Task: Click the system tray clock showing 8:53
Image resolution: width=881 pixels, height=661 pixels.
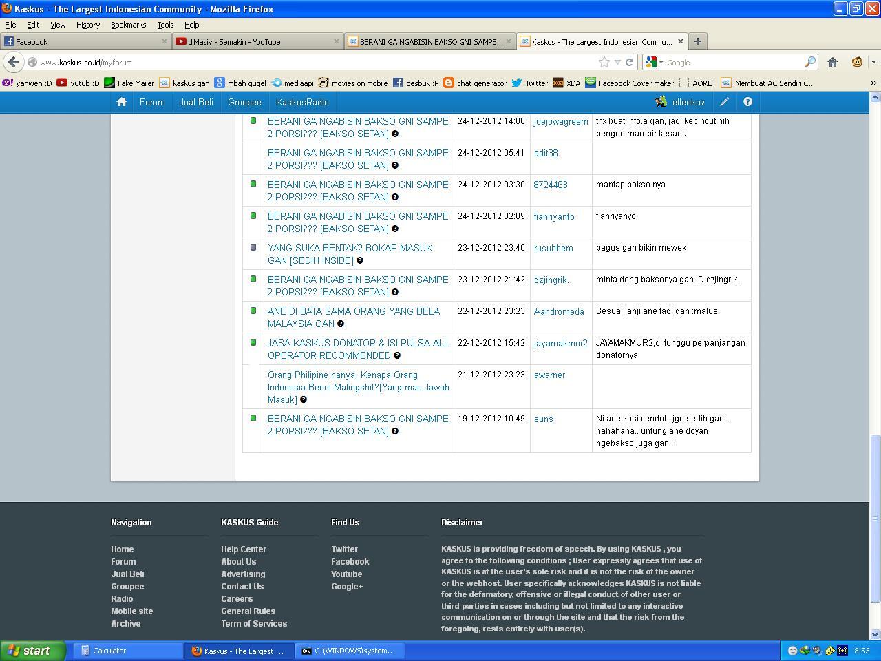Action: tap(862, 651)
